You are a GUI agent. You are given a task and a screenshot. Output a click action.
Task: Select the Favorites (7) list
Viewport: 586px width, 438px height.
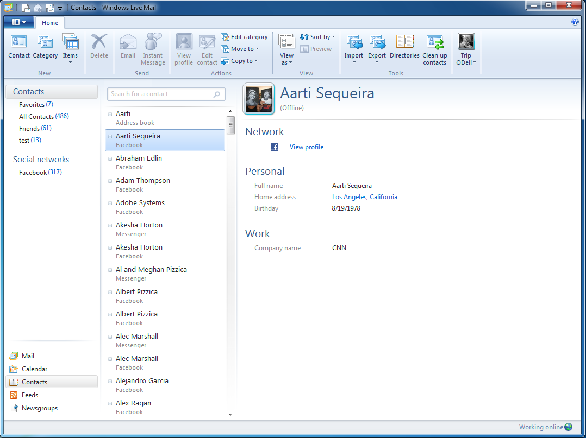pyautogui.click(x=36, y=104)
